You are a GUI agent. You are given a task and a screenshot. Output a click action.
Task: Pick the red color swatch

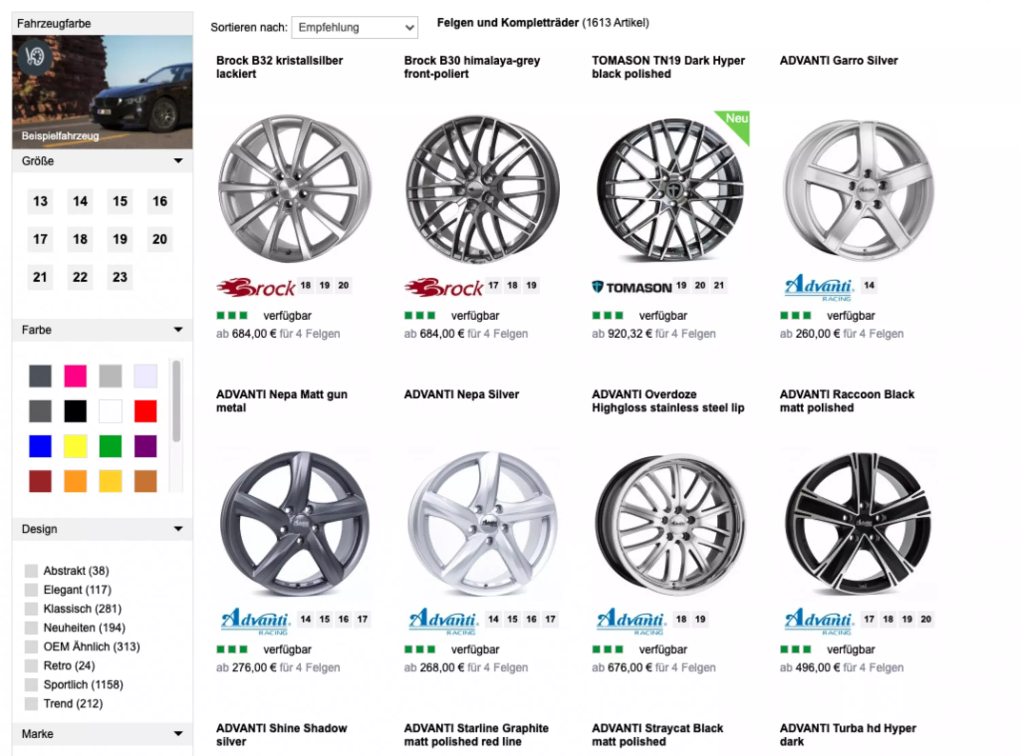click(146, 411)
